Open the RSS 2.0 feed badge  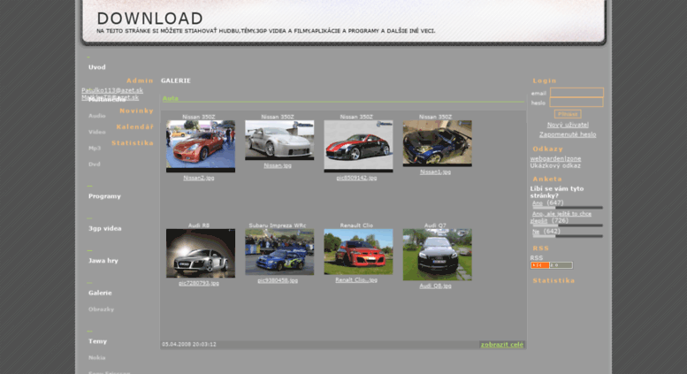tap(551, 265)
